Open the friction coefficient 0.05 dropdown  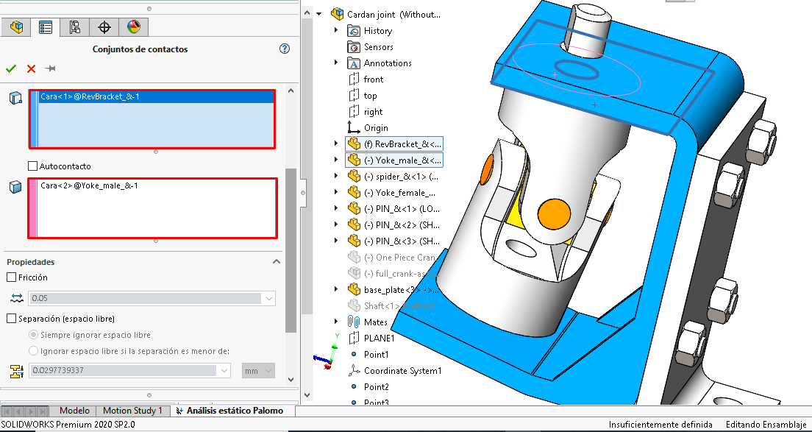268,298
